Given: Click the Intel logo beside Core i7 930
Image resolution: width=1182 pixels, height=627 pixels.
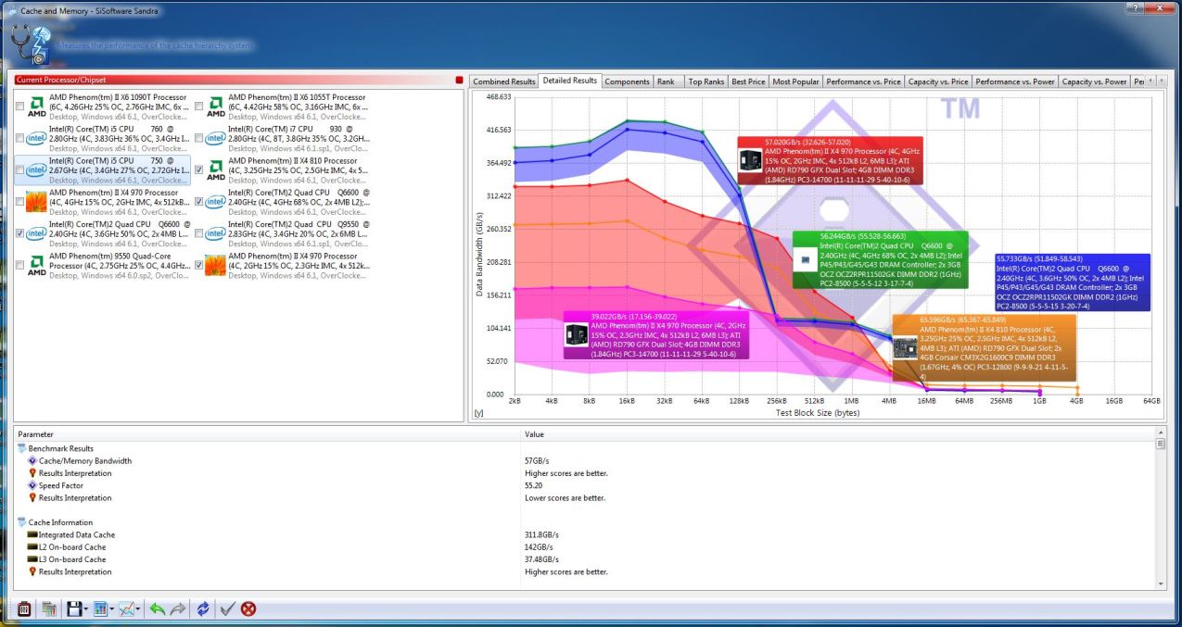Looking at the screenshot, I should 216,138.
